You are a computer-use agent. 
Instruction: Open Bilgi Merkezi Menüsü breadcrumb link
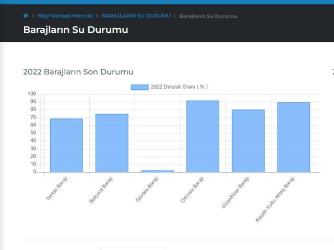66,16
